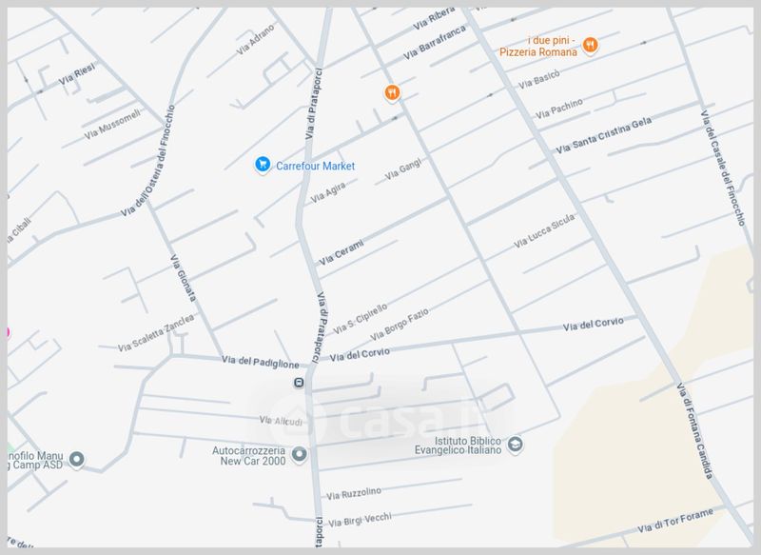The image size is (761, 555).
Task: Open the Camp ASD location pin
Action: [x=77, y=459]
